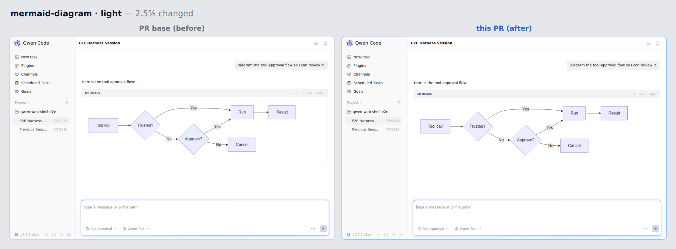
Task: Zoom out the Mermaid diagram in before panel
Action: tap(290, 93)
